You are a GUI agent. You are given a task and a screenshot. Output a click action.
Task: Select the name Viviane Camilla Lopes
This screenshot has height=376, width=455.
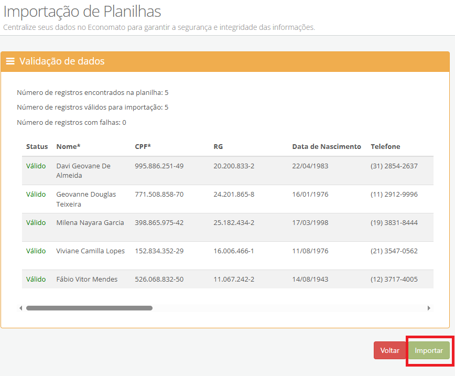coord(91,251)
